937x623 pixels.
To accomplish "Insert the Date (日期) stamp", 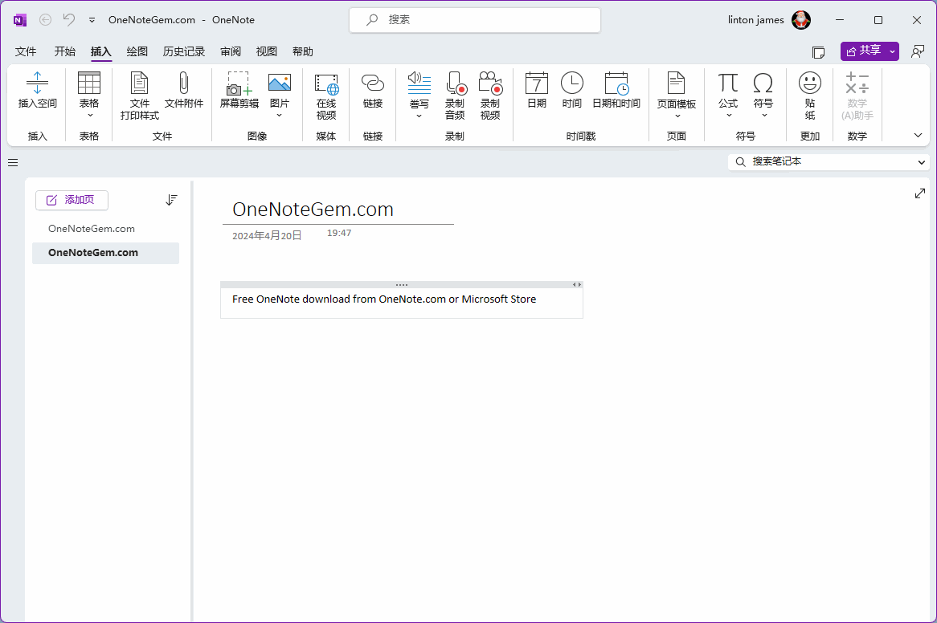I will point(536,83).
